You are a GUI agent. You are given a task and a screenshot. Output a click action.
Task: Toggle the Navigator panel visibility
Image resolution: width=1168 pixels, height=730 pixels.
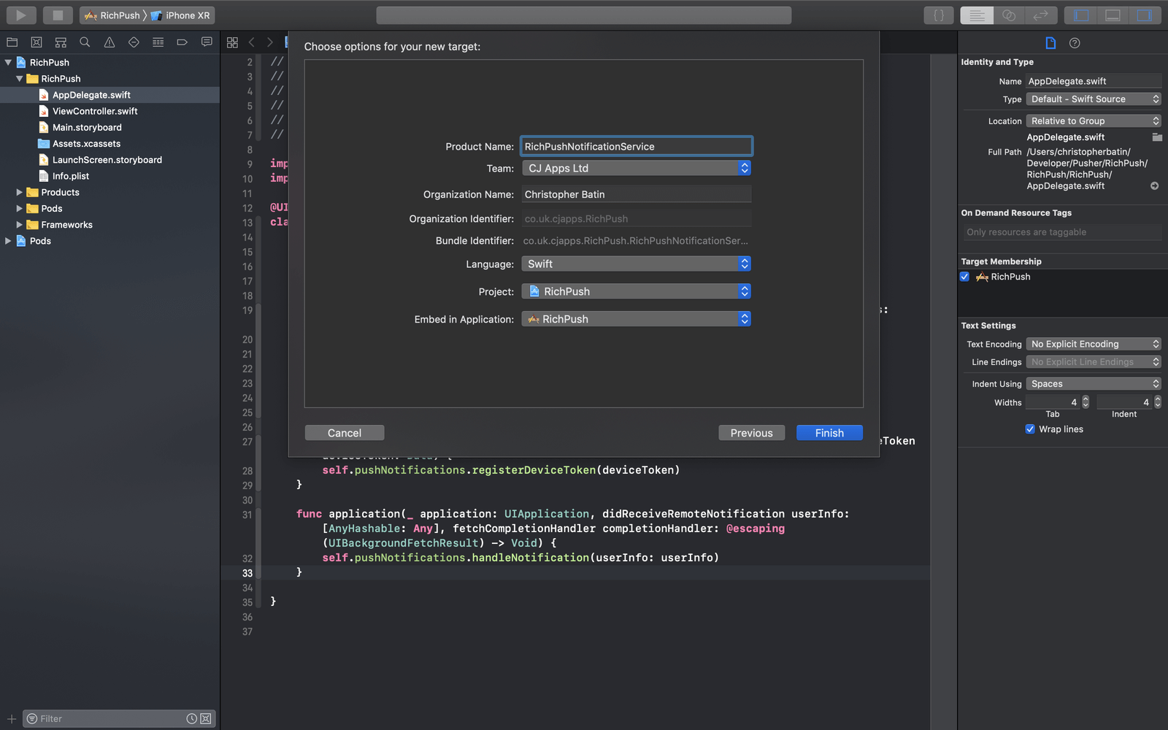1081,15
